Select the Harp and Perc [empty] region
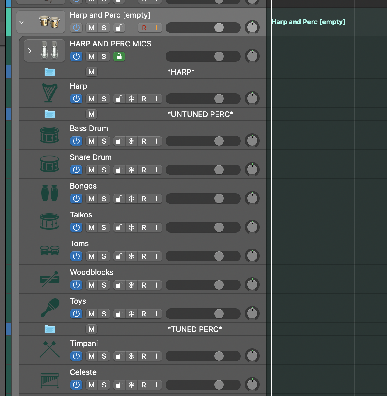The image size is (387, 396). (x=308, y=22)
